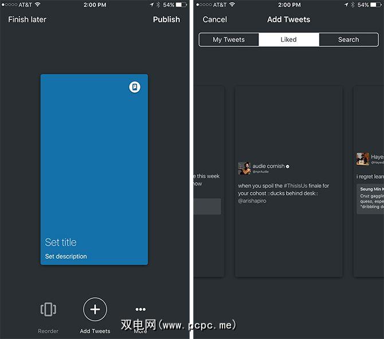Tap Finish later
This screenshot has width=384, height=339.
pos(27,19)
